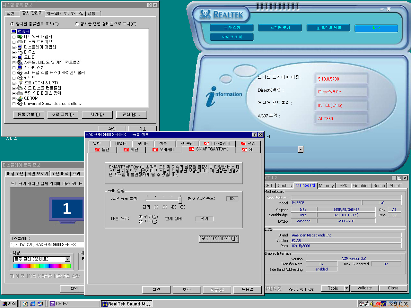Screen dimensions: 411x308
Task: Click the volume speaker icon in system tray
Action: coord(372,304)
